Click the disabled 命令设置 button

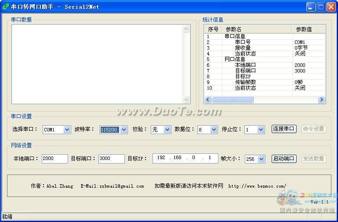coord(314,129)
